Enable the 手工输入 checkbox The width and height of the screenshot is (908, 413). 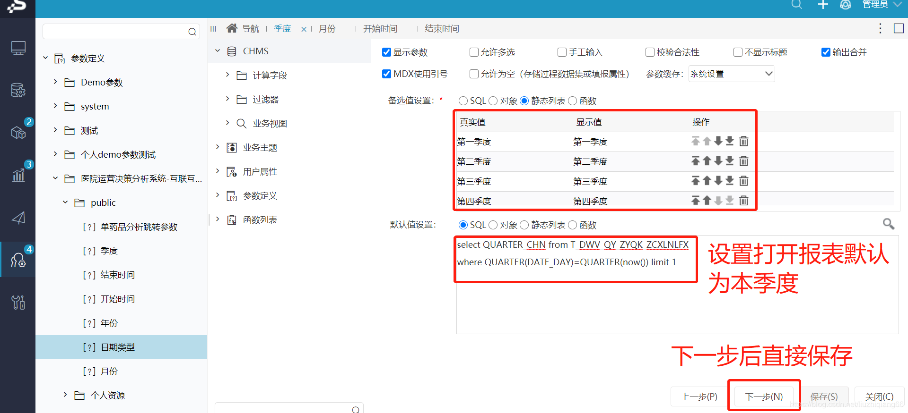pyautogui.click(x=562, y=52)
